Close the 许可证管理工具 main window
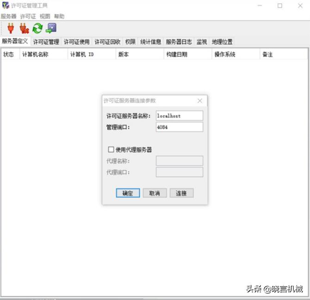The height and width of the screenshot is (300, 310). [300, 6]
